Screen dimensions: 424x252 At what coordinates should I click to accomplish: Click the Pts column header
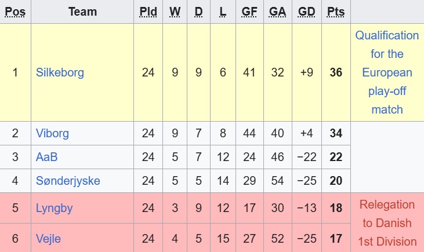[336, 12]
